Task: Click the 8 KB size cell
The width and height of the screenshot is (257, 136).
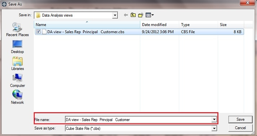Action: (238, 32)
